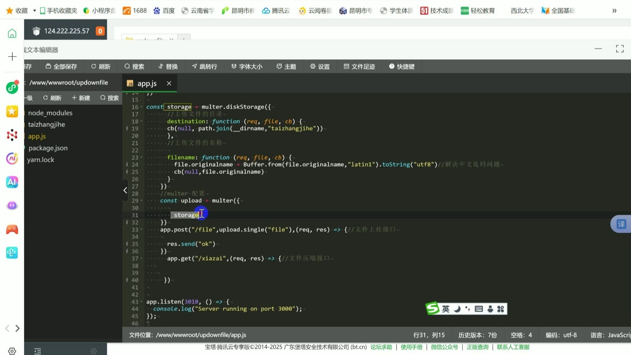Open 文件足迹 file history
Image resolution: width=631 pixels, height=355 pixels.
359,67
